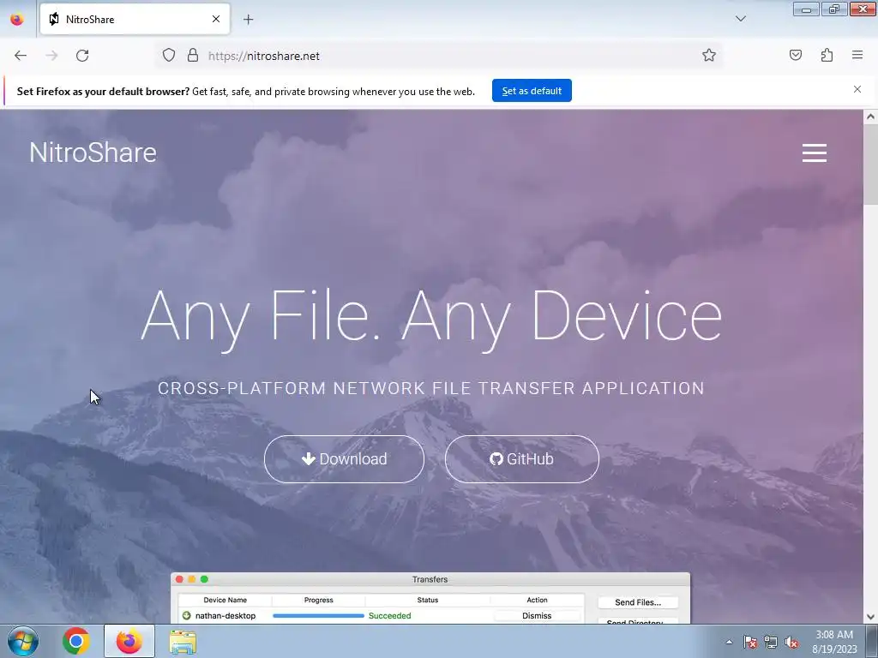Dismiss the default browser notification bar

click(x=857, y=89)
